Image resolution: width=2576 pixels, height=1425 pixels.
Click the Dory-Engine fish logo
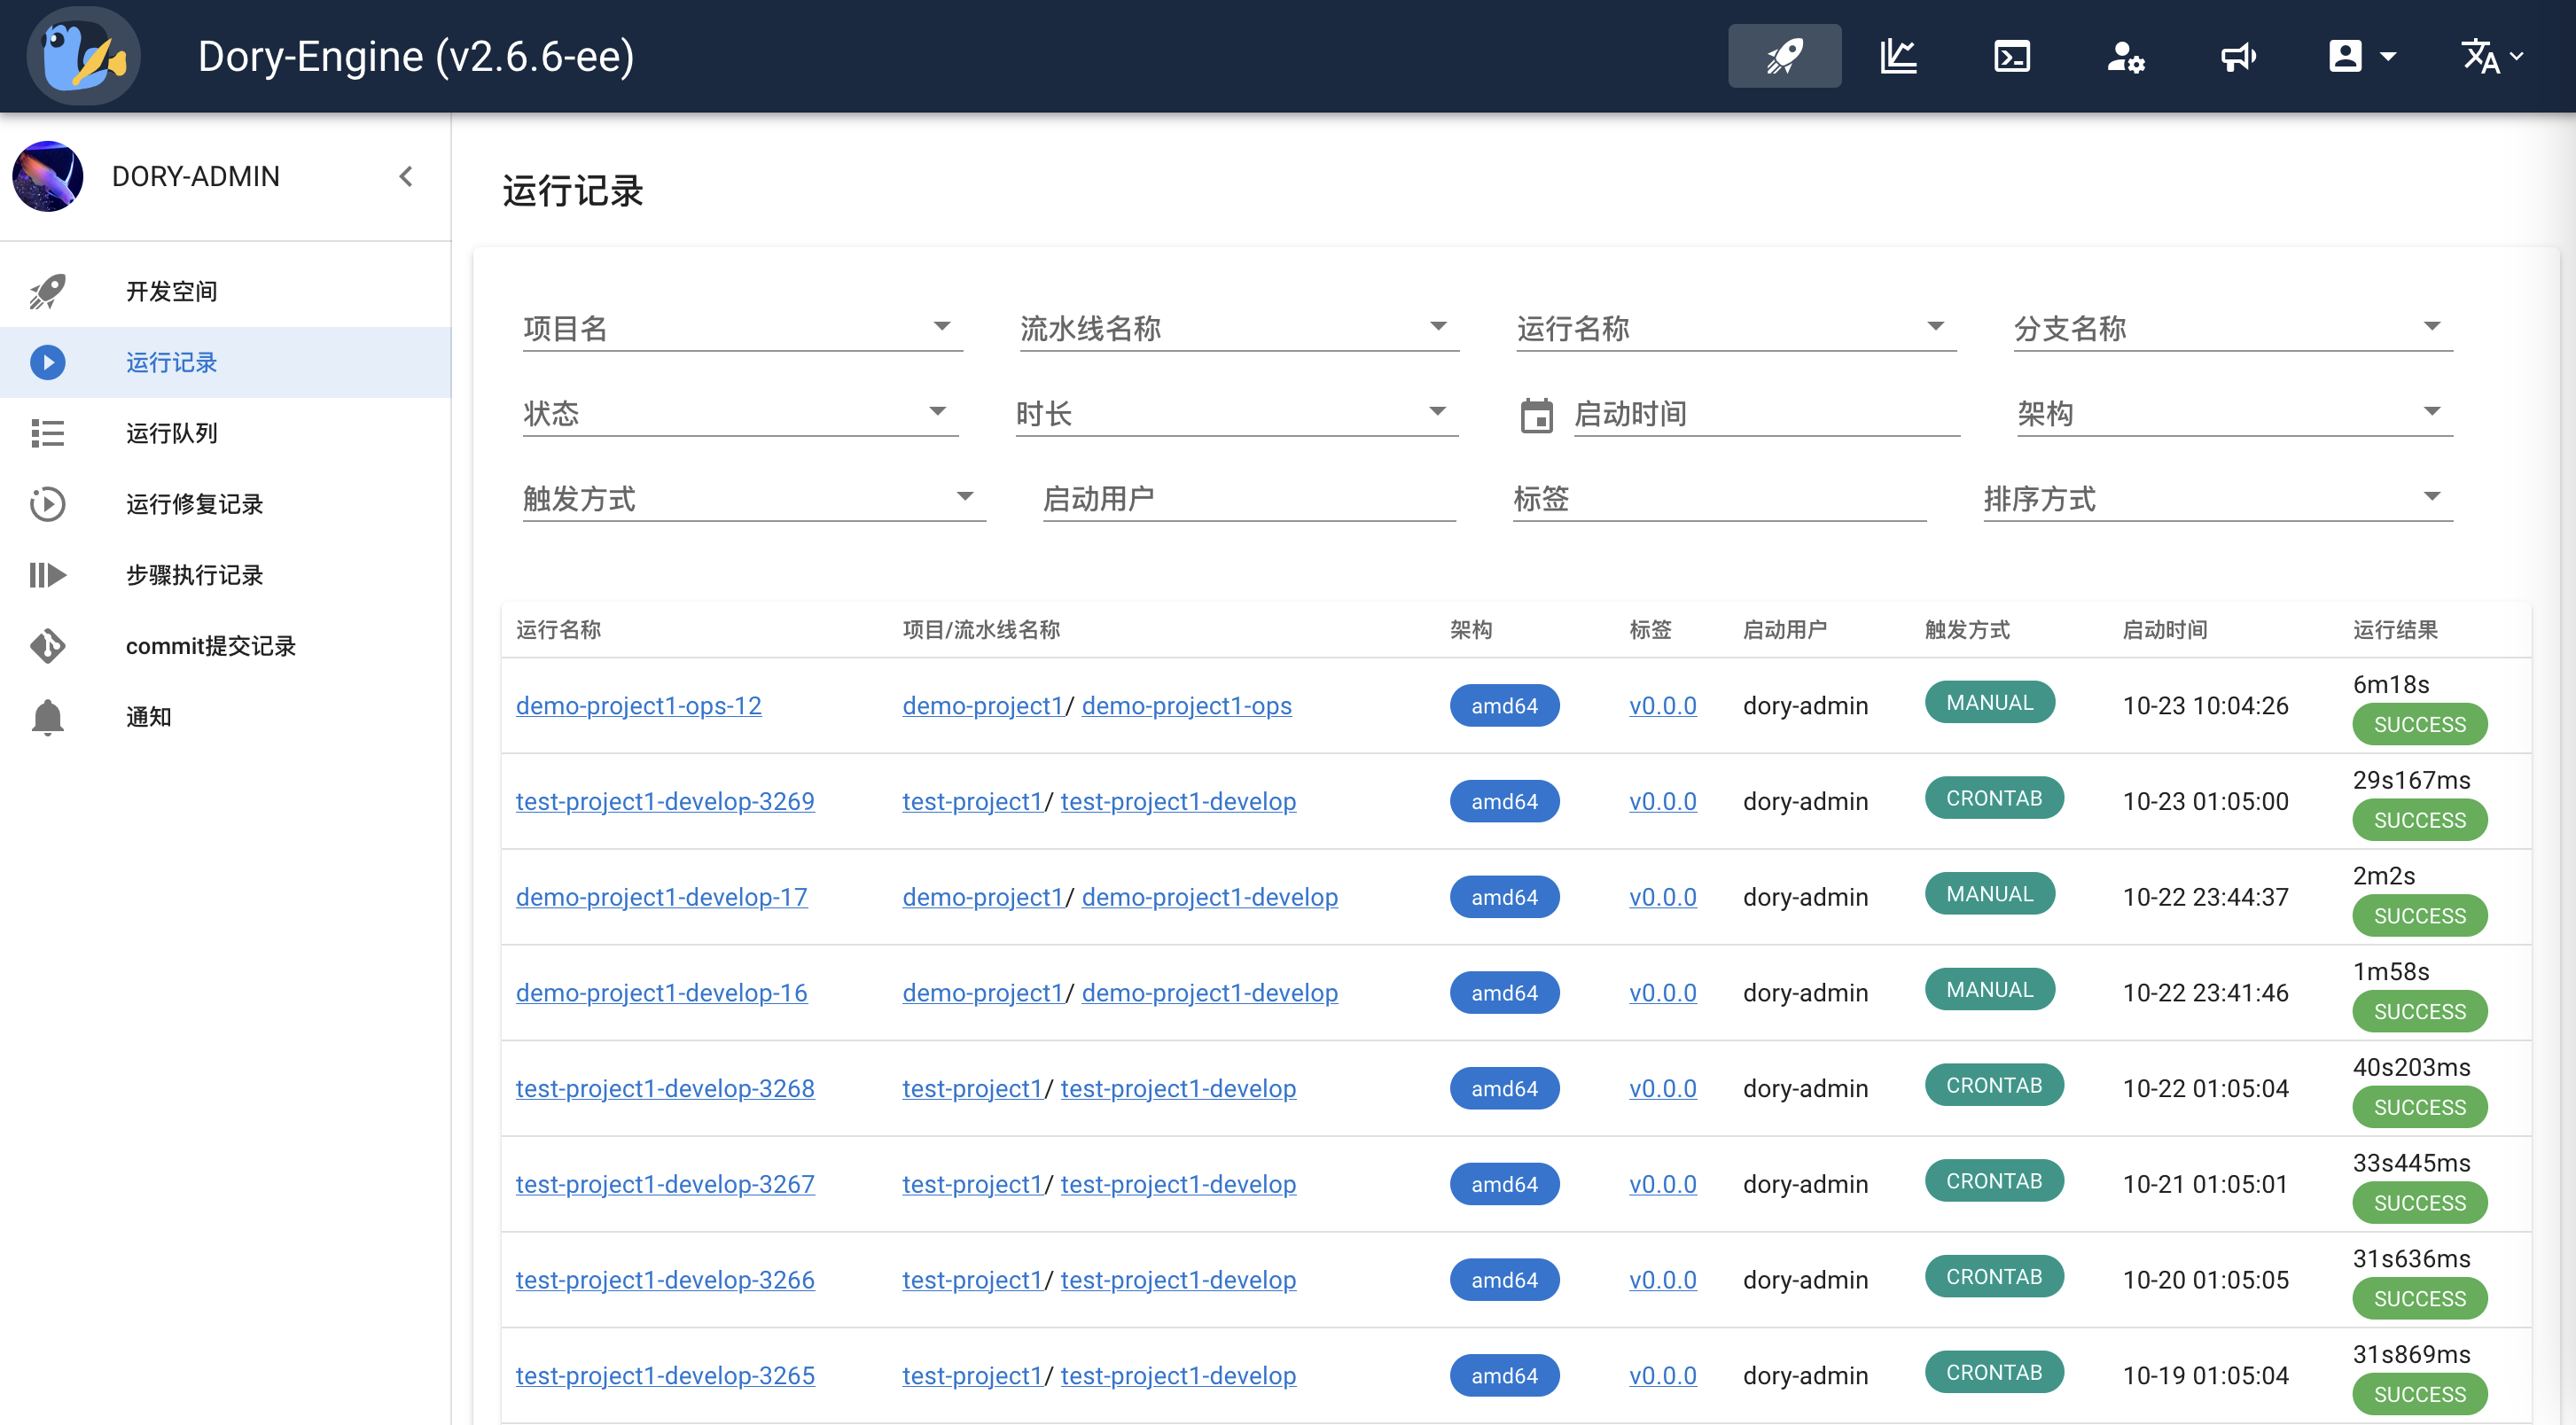tap(83, 56)
